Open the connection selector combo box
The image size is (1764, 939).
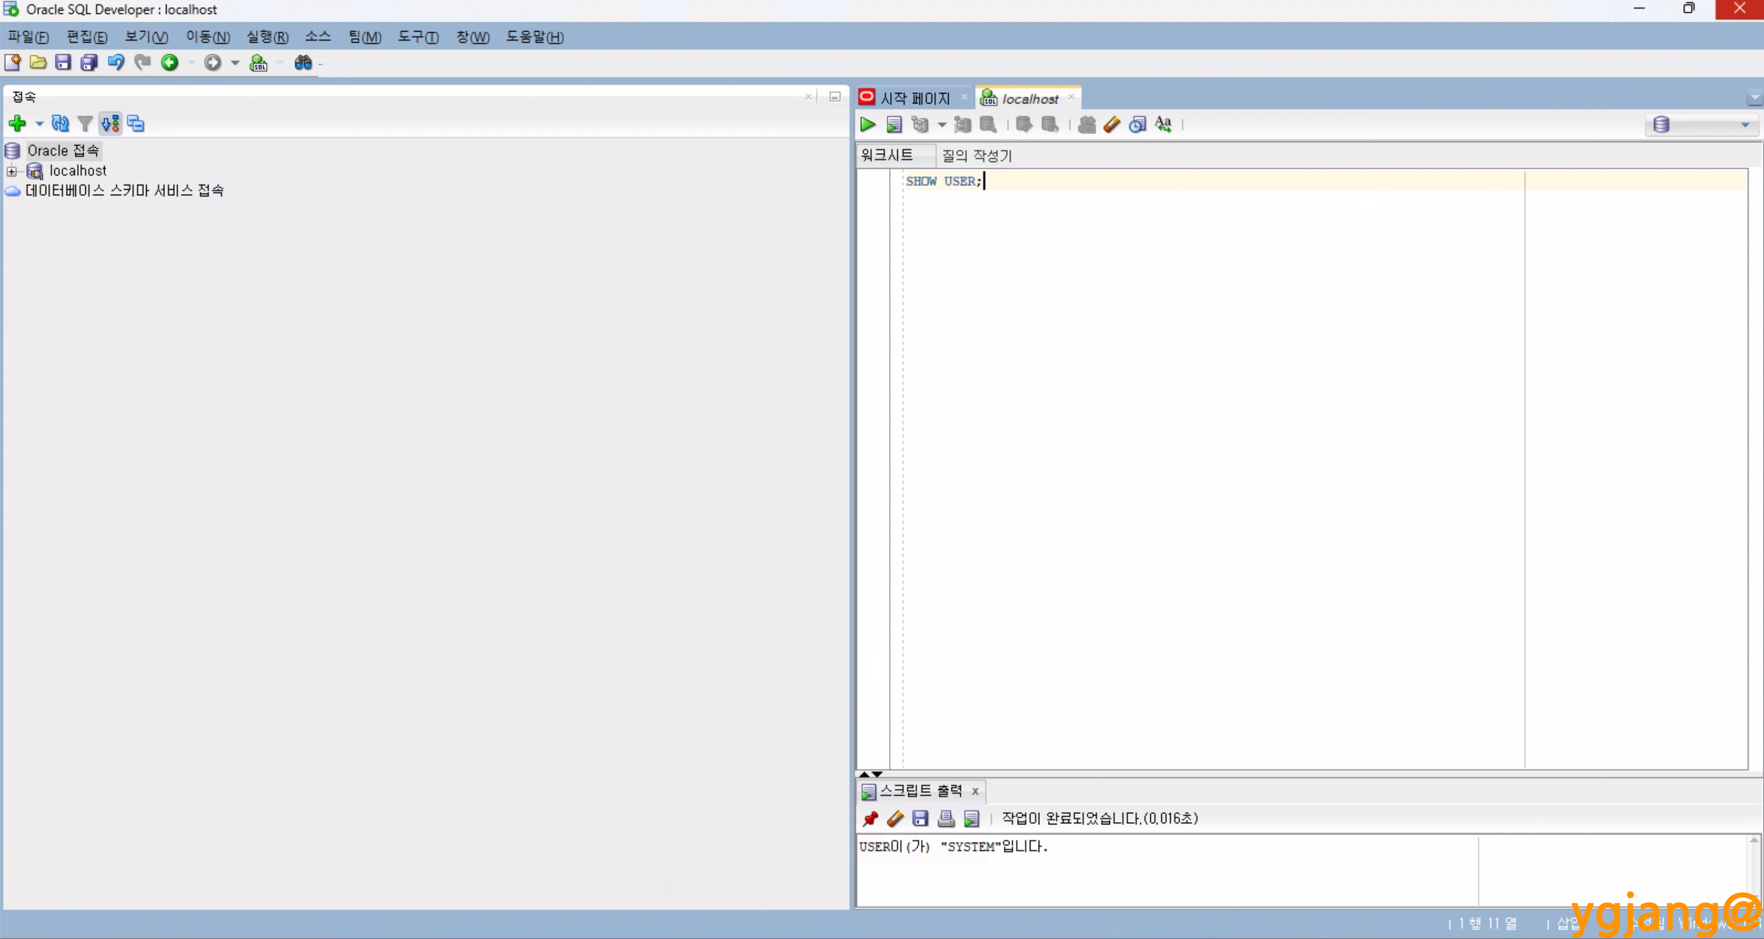point(1701,125)
